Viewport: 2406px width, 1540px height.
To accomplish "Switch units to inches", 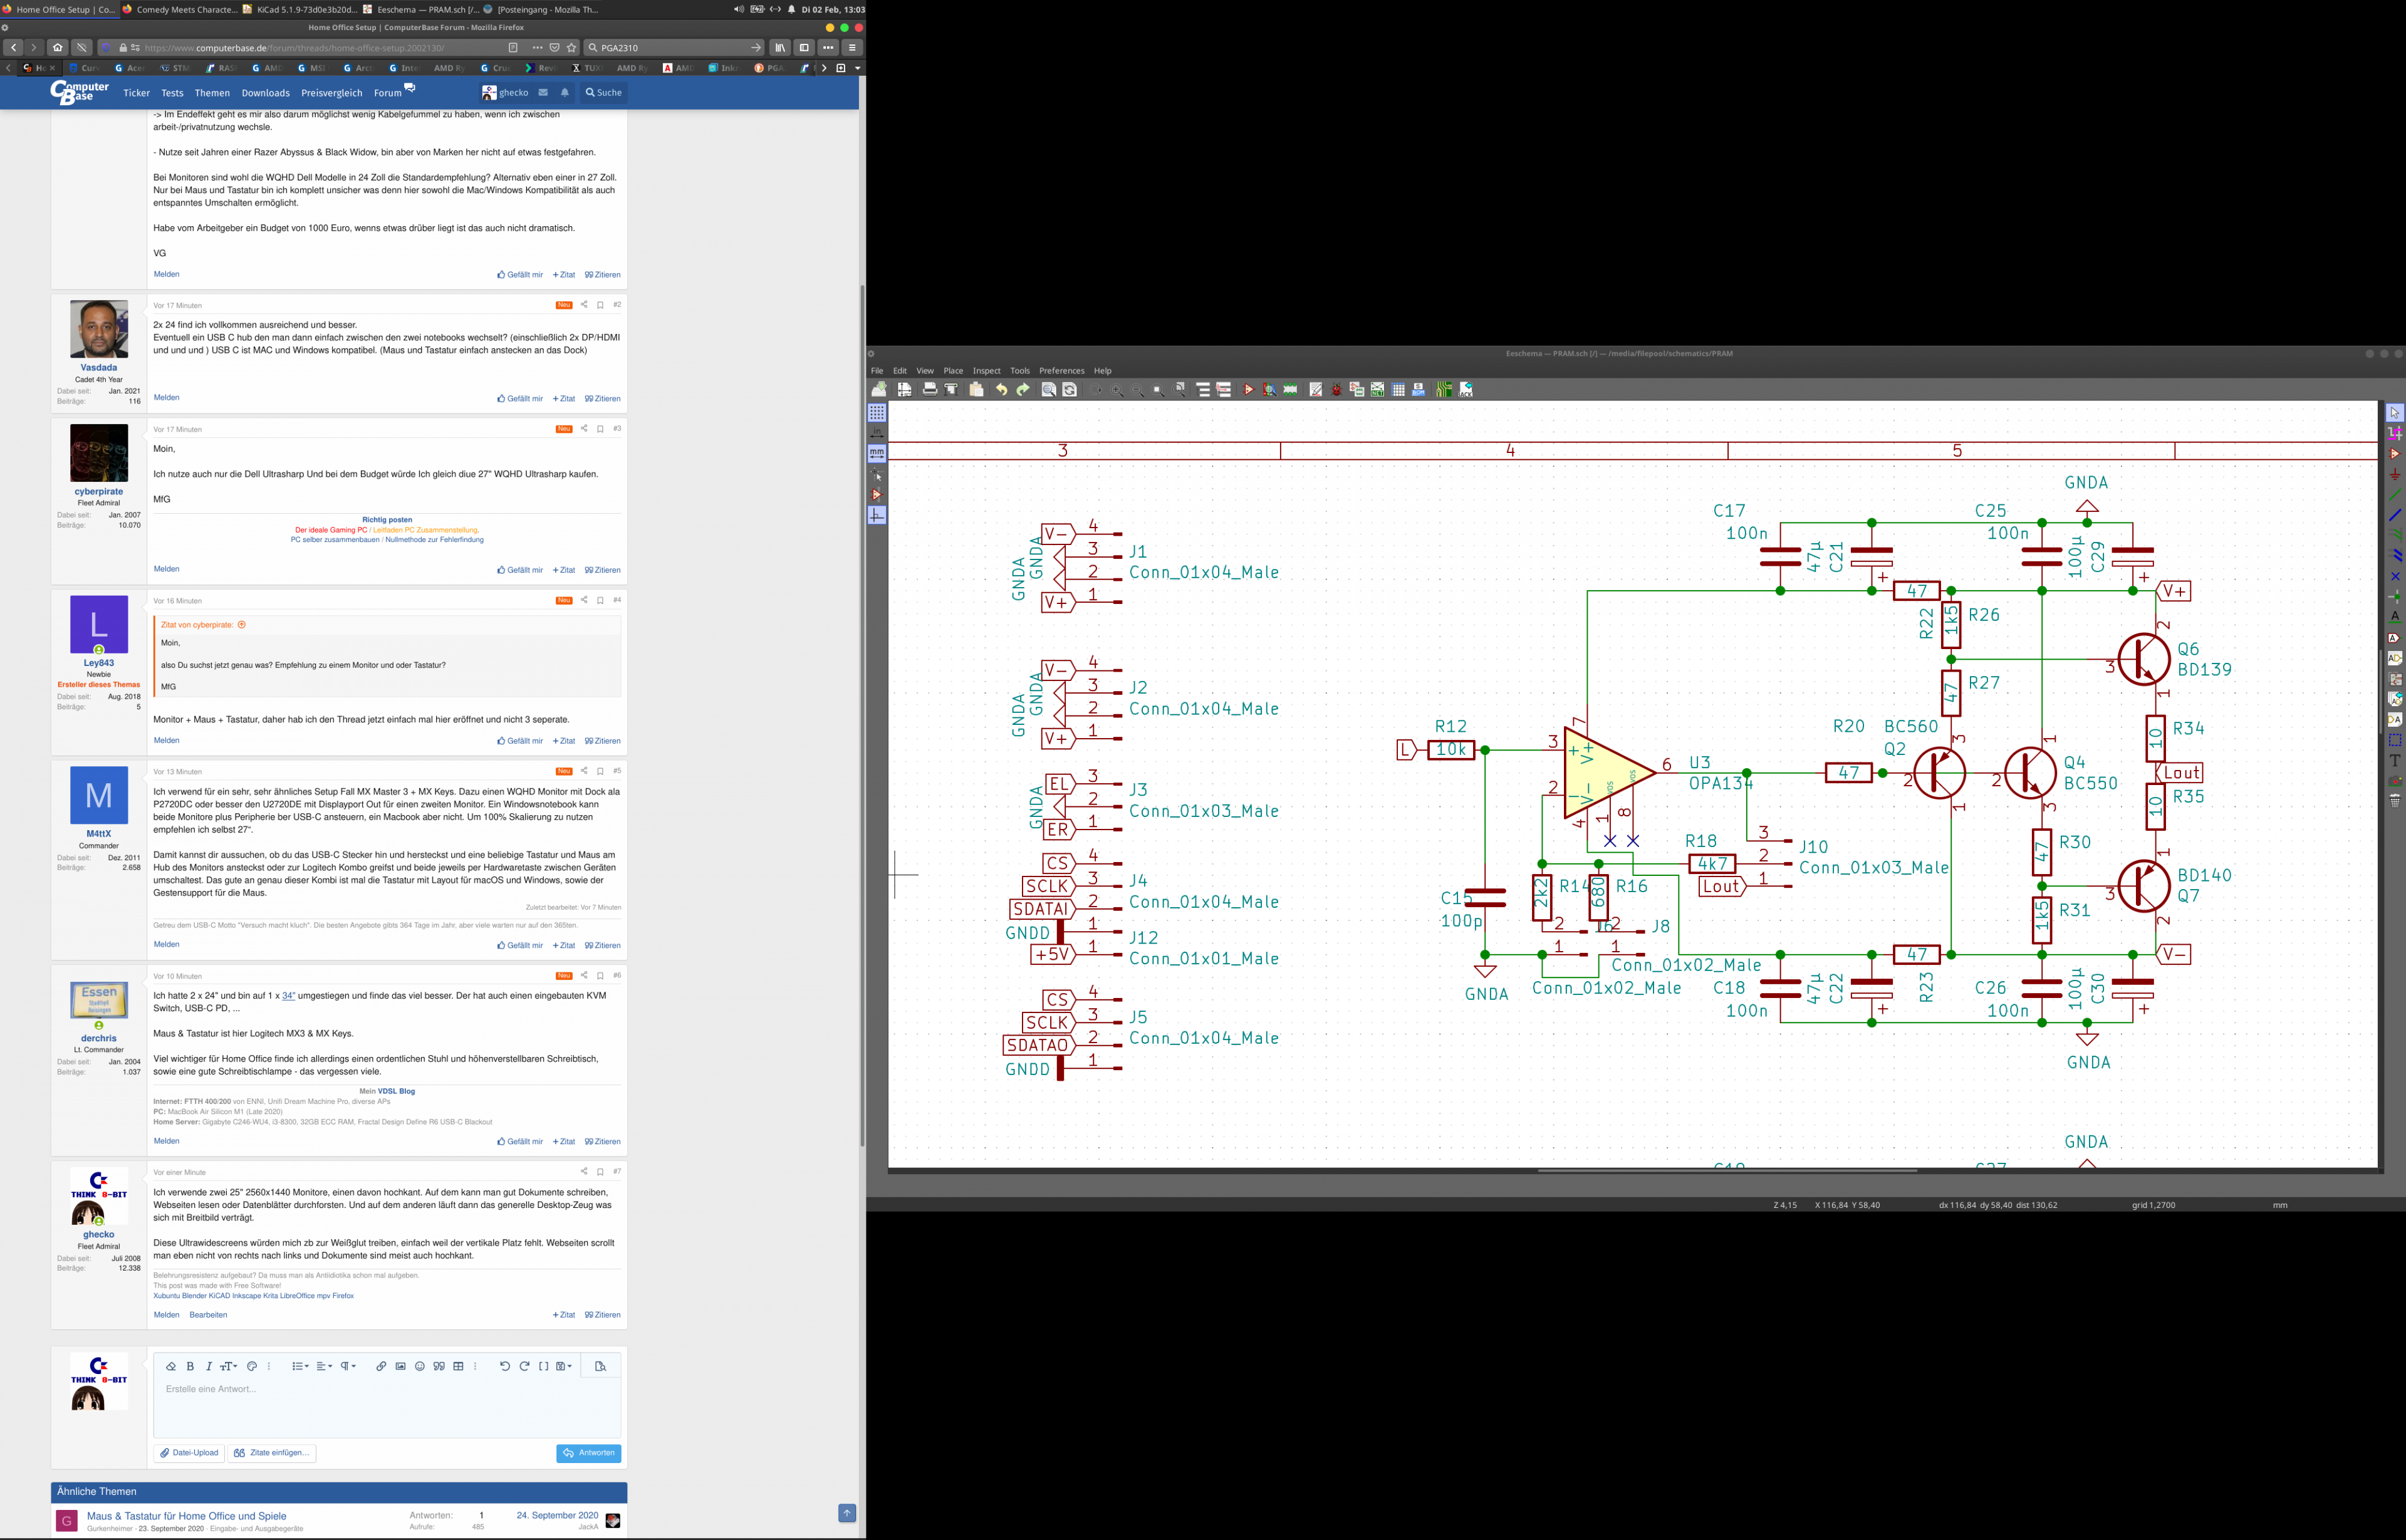I will point(877,432).
